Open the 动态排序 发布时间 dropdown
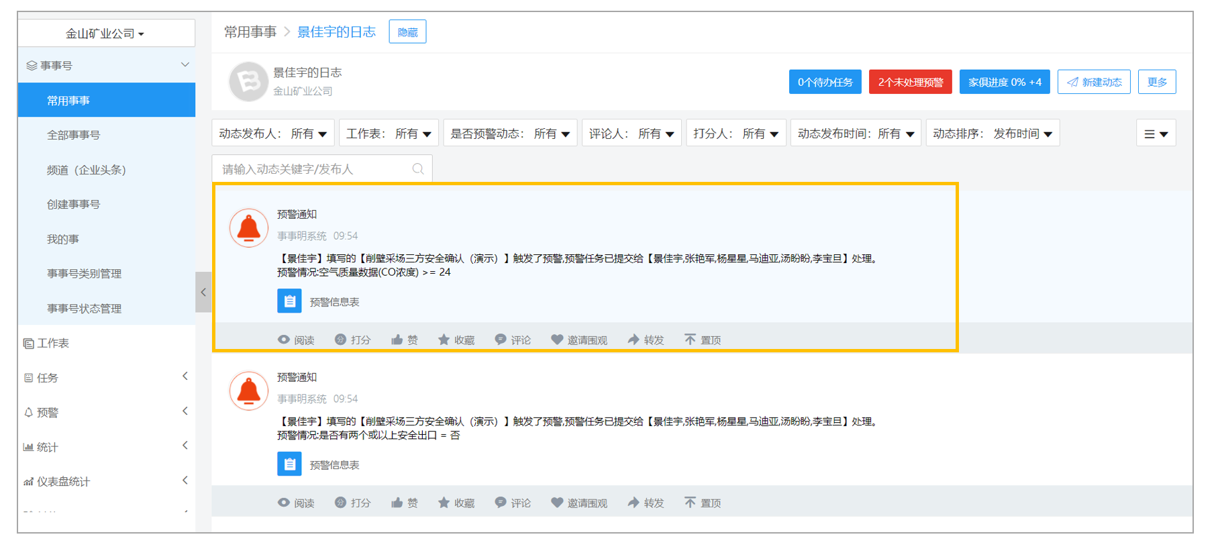Viewport: 1218px width, 553px height. (993, 134)
